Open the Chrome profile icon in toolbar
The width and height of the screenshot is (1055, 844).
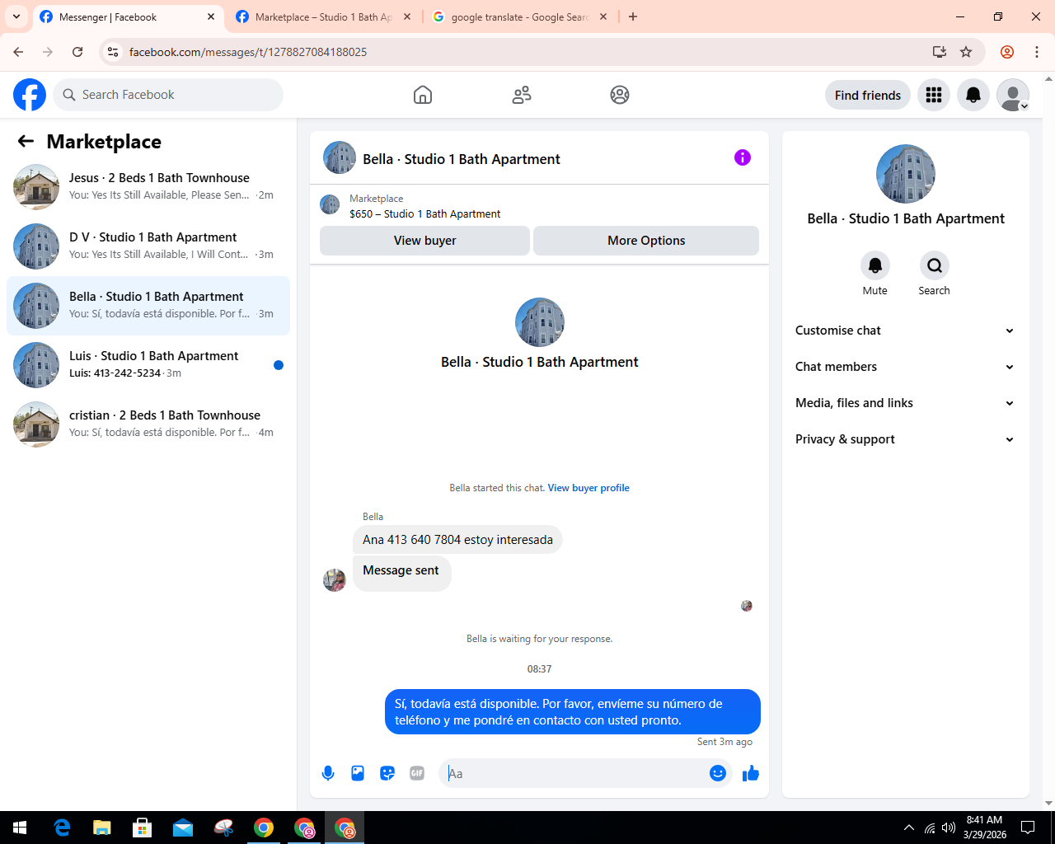point(1007,52)
